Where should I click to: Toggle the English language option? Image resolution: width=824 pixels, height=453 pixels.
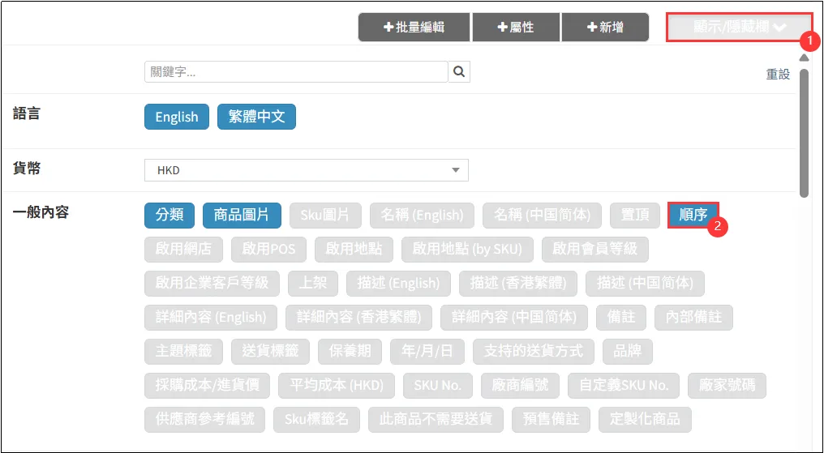point(177,117)
